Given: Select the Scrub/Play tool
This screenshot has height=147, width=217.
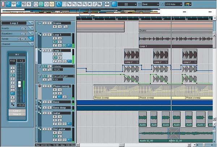Looking at the screenshot, I should pyautogui.click(x=100, y=4).
